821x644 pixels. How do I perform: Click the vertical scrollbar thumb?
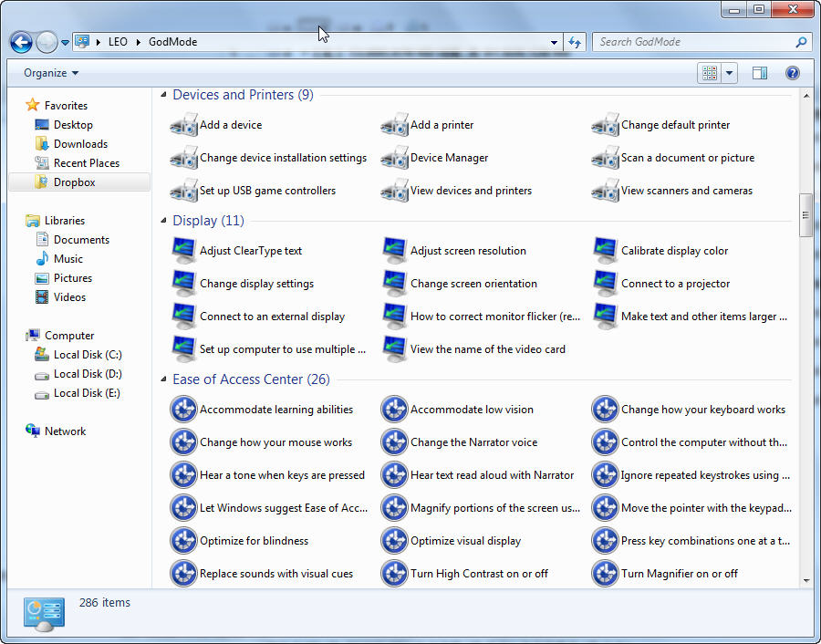tap(805, 215)
